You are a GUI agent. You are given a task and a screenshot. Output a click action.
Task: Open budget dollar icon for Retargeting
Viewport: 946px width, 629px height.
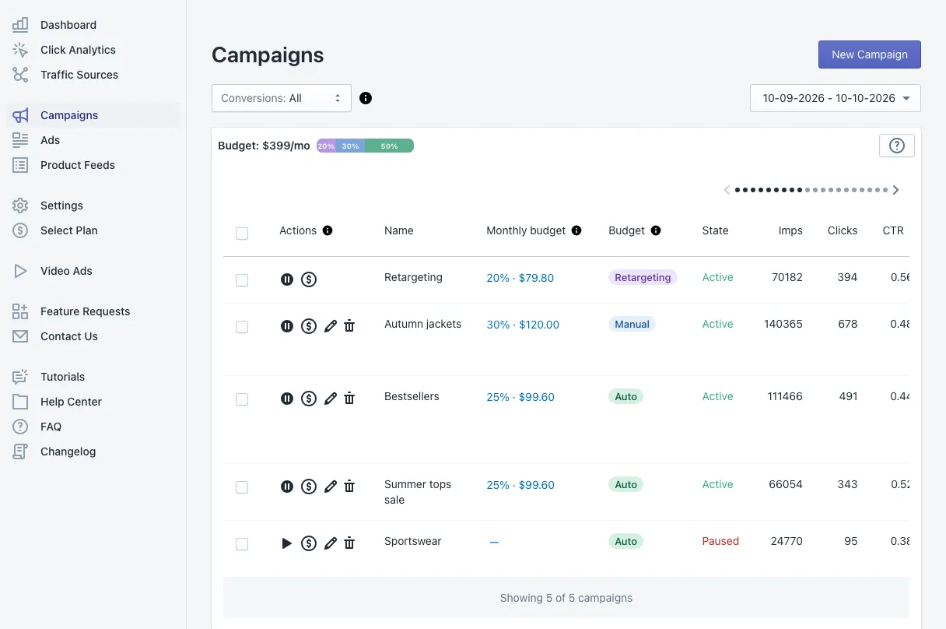click(x=309, y=279)
